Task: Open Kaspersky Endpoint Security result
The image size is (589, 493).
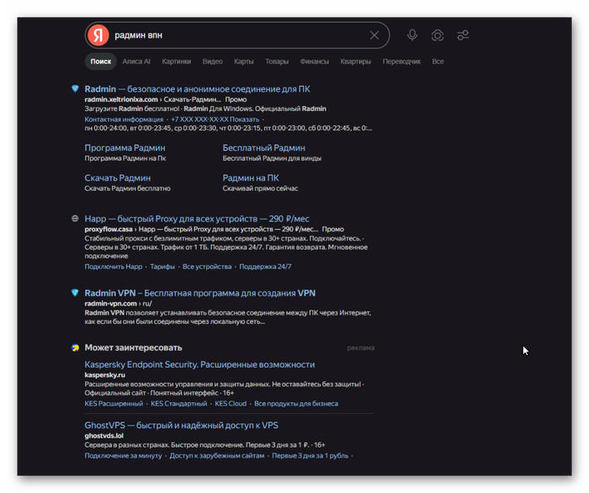Action: 199,364
